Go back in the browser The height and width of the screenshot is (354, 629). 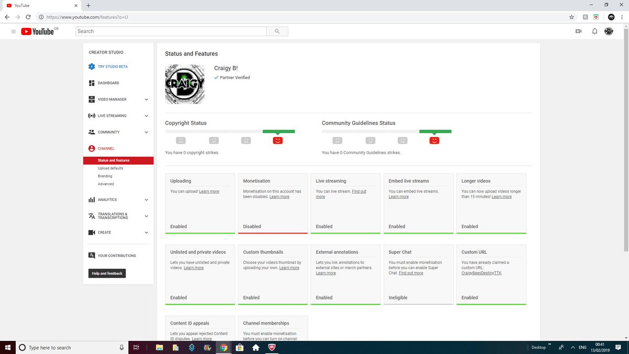pyautogui.click(x=7, y=17)
